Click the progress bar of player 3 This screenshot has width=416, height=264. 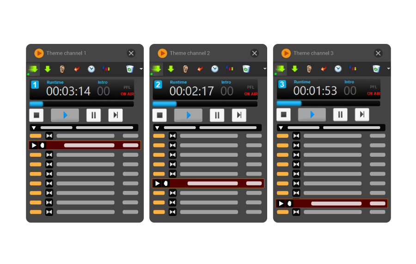click(329, 104)
